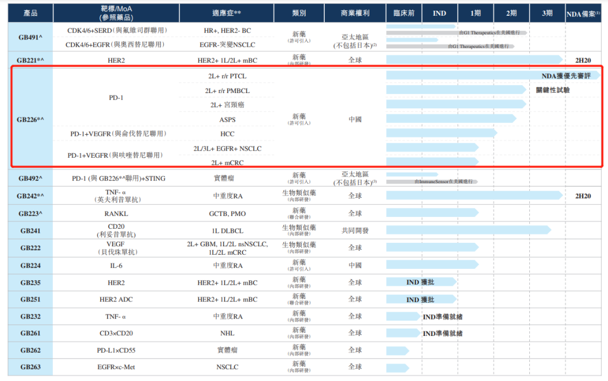
Task: Click the CD3×CD20 target cell
Action: [116, 334]
